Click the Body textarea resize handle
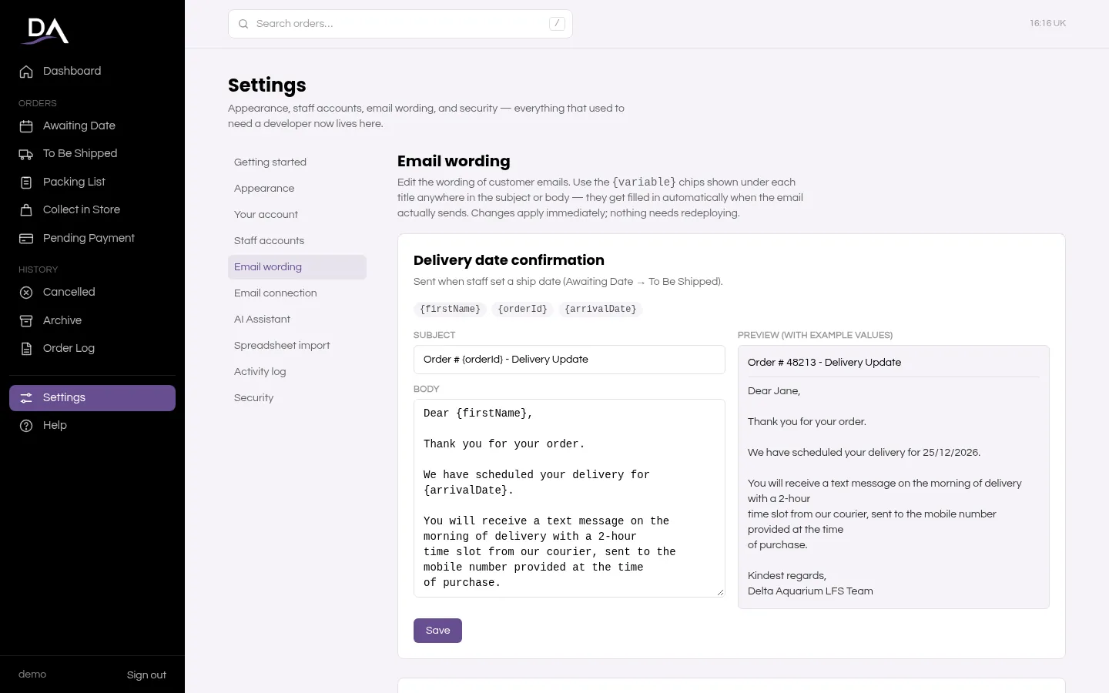The image size is (1109, 693). (x=720, y=592)
